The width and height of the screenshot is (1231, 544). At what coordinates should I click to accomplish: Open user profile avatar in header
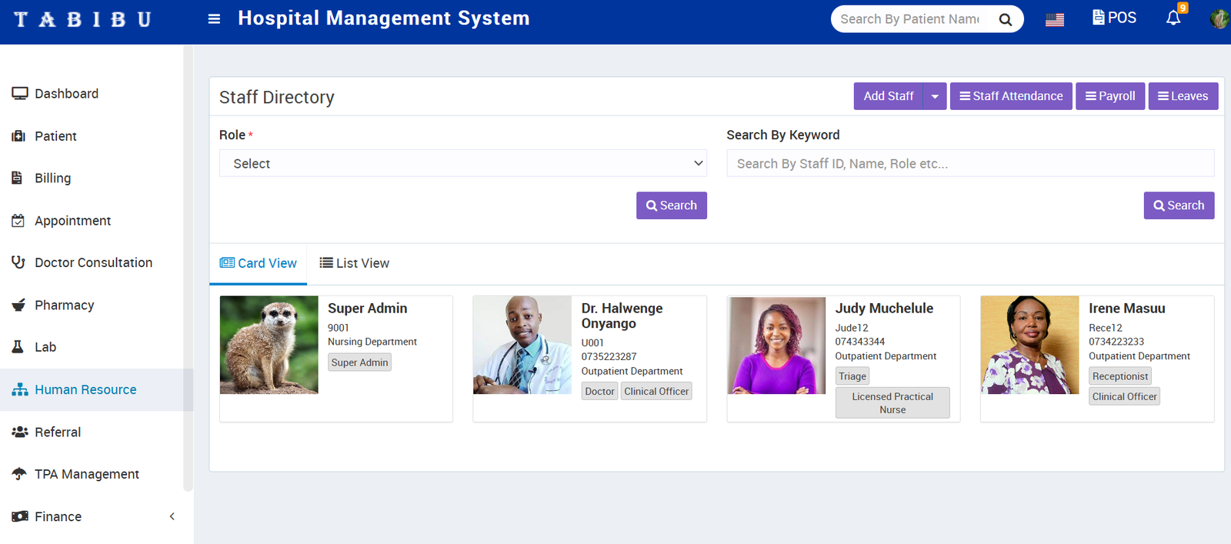(1219, 18)
